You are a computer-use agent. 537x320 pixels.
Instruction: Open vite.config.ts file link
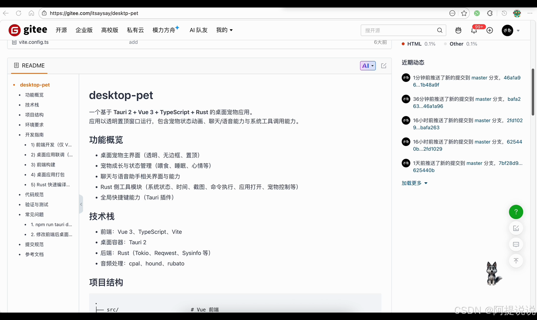pyautogui.click(x=34, y=42)
